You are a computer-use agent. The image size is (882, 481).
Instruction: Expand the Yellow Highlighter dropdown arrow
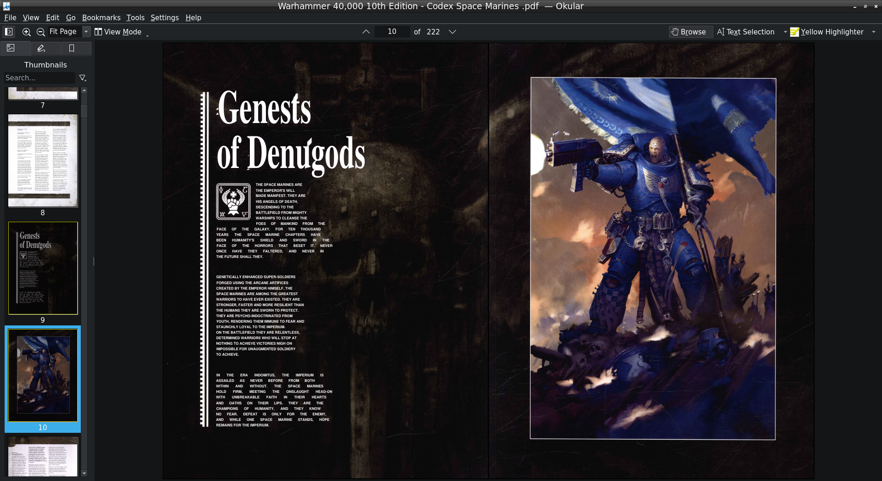(874, 32)
